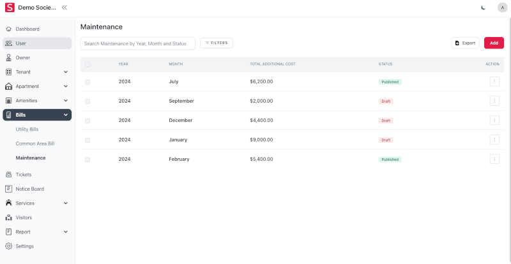Expand the Apartment submenu
Image resolution: width=511 pixels, height=264 pixels.
coord(66,86)
